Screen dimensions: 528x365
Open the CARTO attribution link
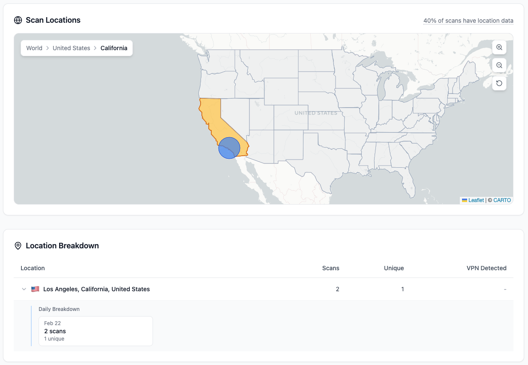pyautogui.click(x=502, y=200)
